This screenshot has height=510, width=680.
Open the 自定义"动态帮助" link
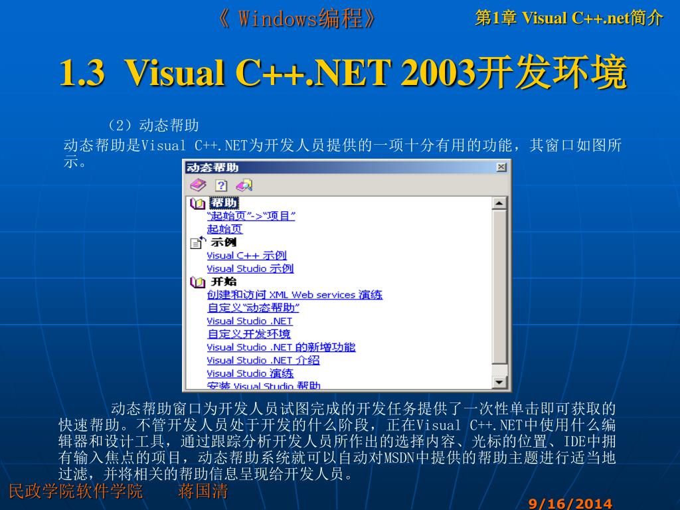[253, 308]
